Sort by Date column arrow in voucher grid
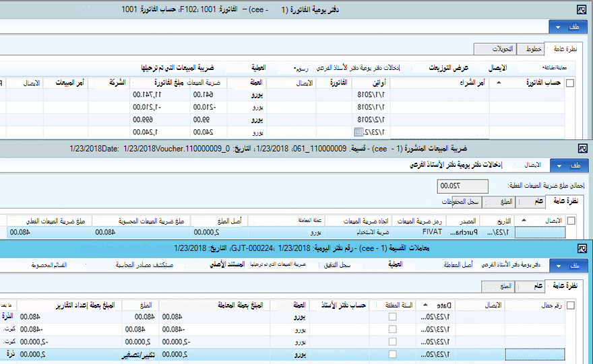 point(425,305)
